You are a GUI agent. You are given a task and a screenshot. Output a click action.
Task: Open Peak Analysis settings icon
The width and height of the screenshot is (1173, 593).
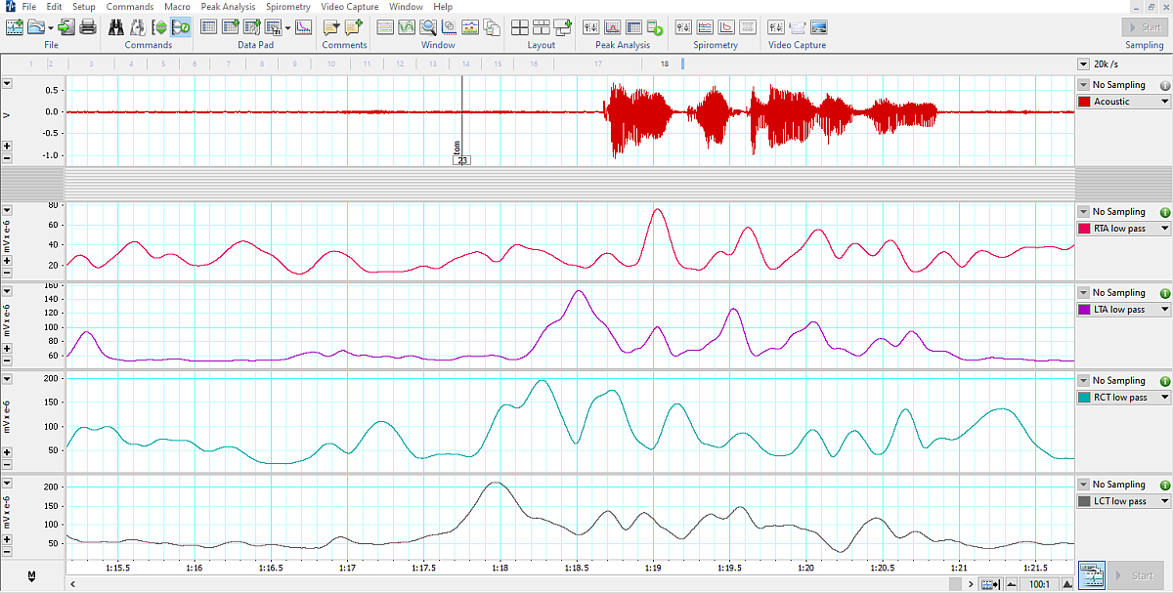click(x=591, y=27)
